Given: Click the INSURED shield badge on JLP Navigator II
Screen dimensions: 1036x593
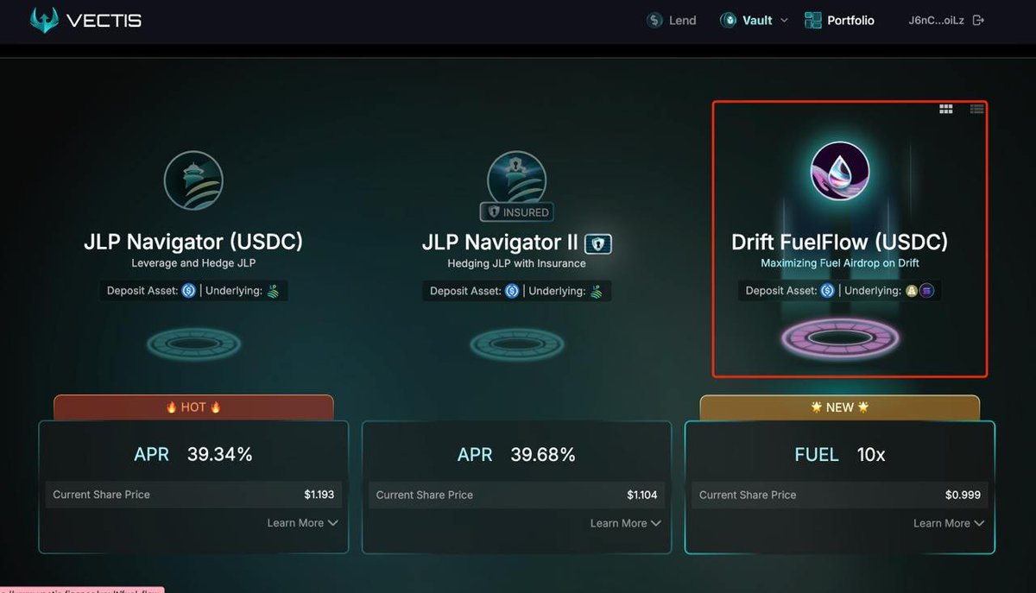Looking at the screenshot, I should (516, 211).
